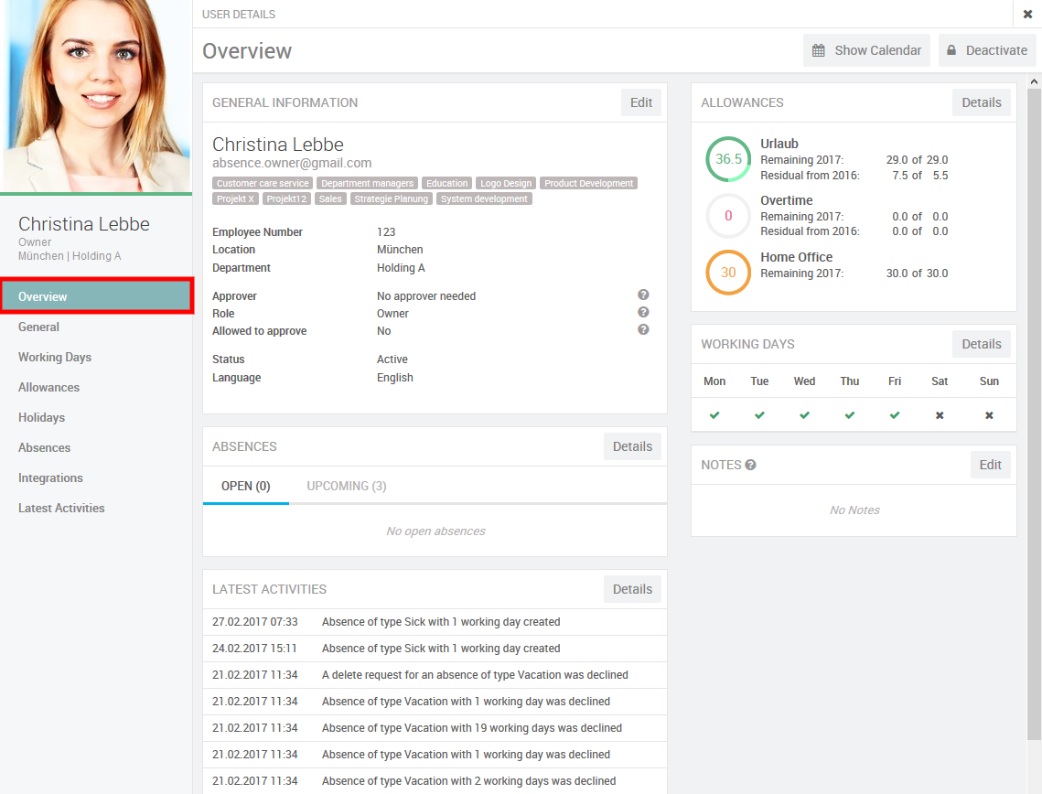Screen dimensions: 1042x794
Task: Click the Saturday non-working cross mark
Action: (940, 415)
